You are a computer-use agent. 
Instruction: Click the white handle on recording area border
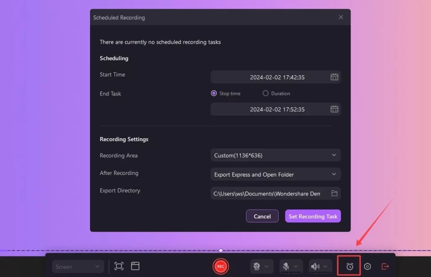[221, 251]
